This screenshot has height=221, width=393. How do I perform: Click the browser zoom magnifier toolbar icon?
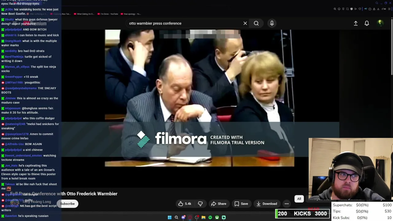click(335, 9)
